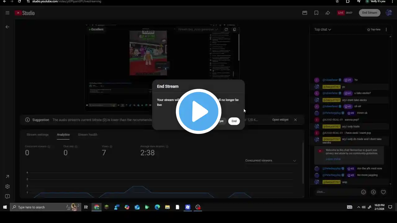Viewport: 397px width, 223px height.
Task: Open the browser extensions puzzle icon
Action: [x=348, y=2]
